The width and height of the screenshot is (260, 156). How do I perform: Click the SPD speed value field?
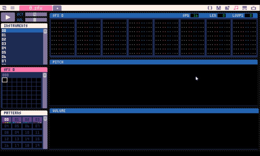coord(194,15)
